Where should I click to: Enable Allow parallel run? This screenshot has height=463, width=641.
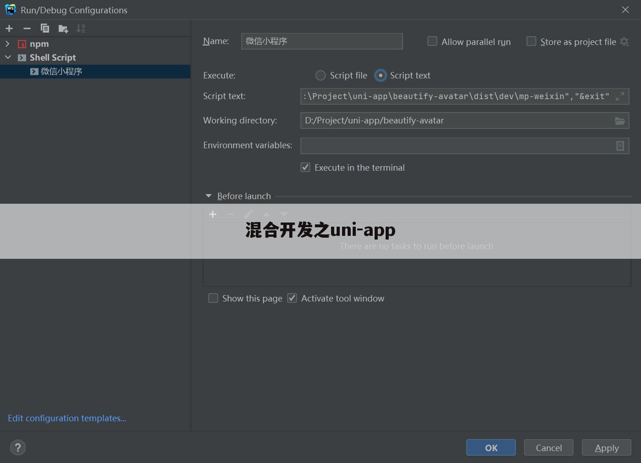(x=432, y=41)
